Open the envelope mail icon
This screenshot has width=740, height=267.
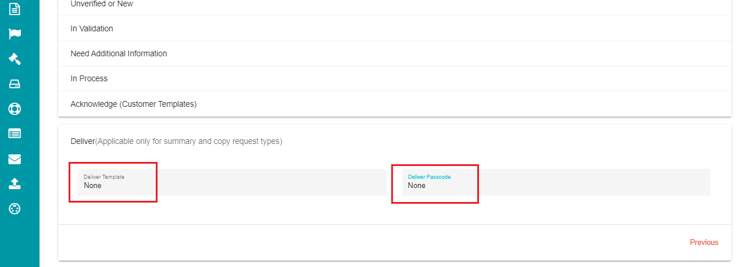click(15, 159)
